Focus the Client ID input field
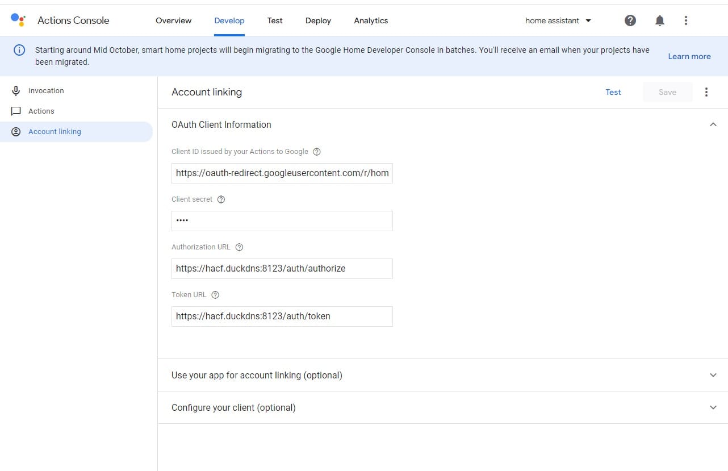 282,173
